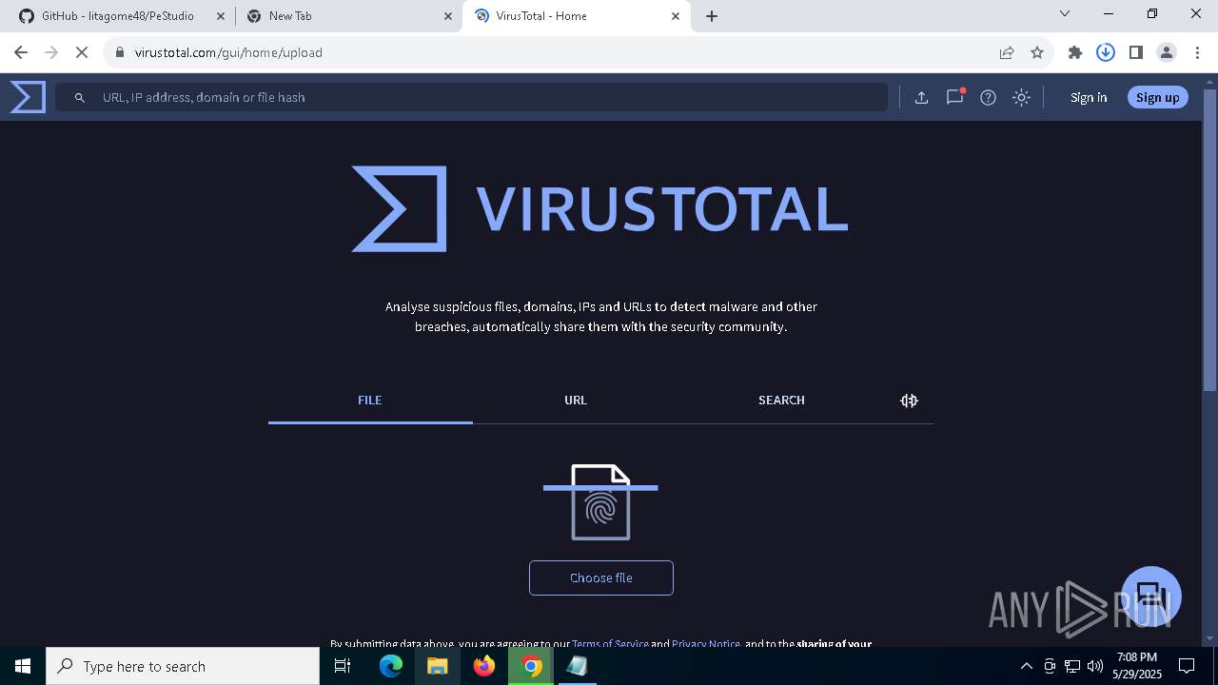This screenshot has height=685, width=1218.
Task: Click the Sign in link
Action: pyautogui.click(x=1089, y=97)
